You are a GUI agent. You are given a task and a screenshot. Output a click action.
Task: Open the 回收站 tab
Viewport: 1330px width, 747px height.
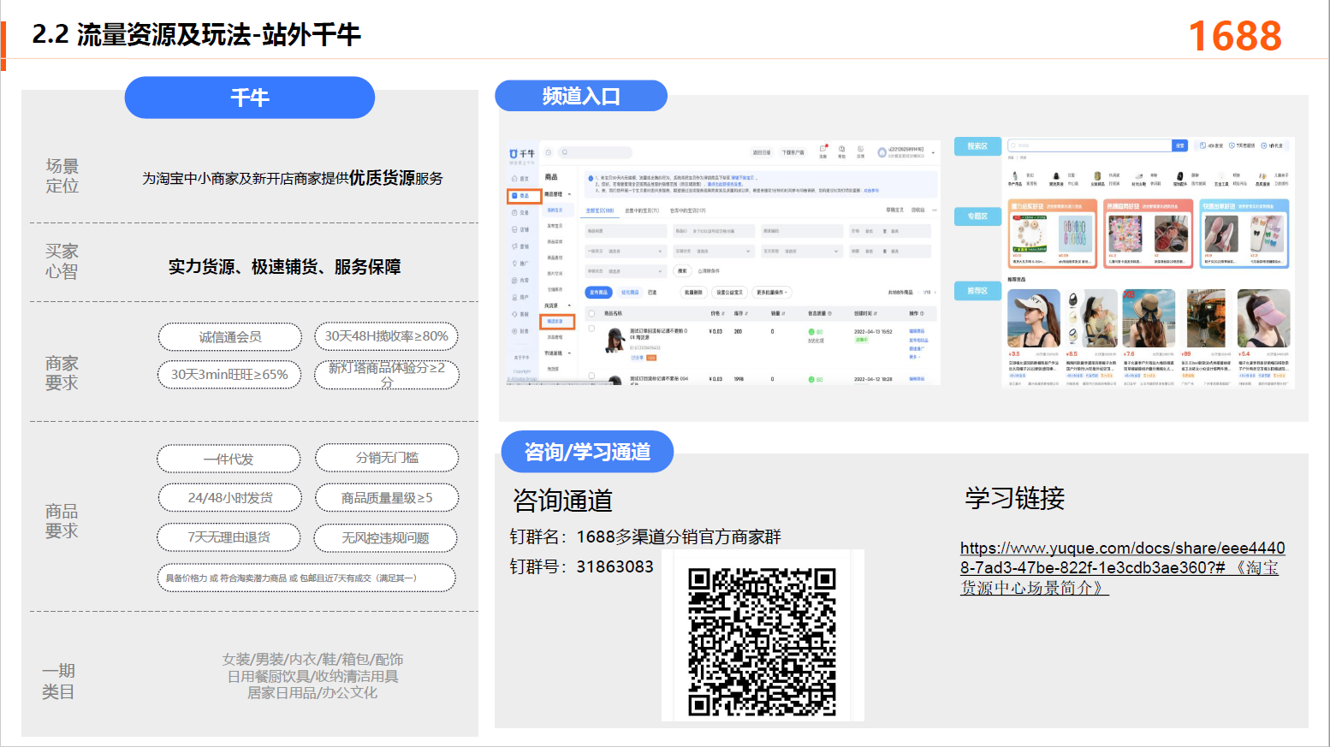pyautogui.click(x=918, y=210)
